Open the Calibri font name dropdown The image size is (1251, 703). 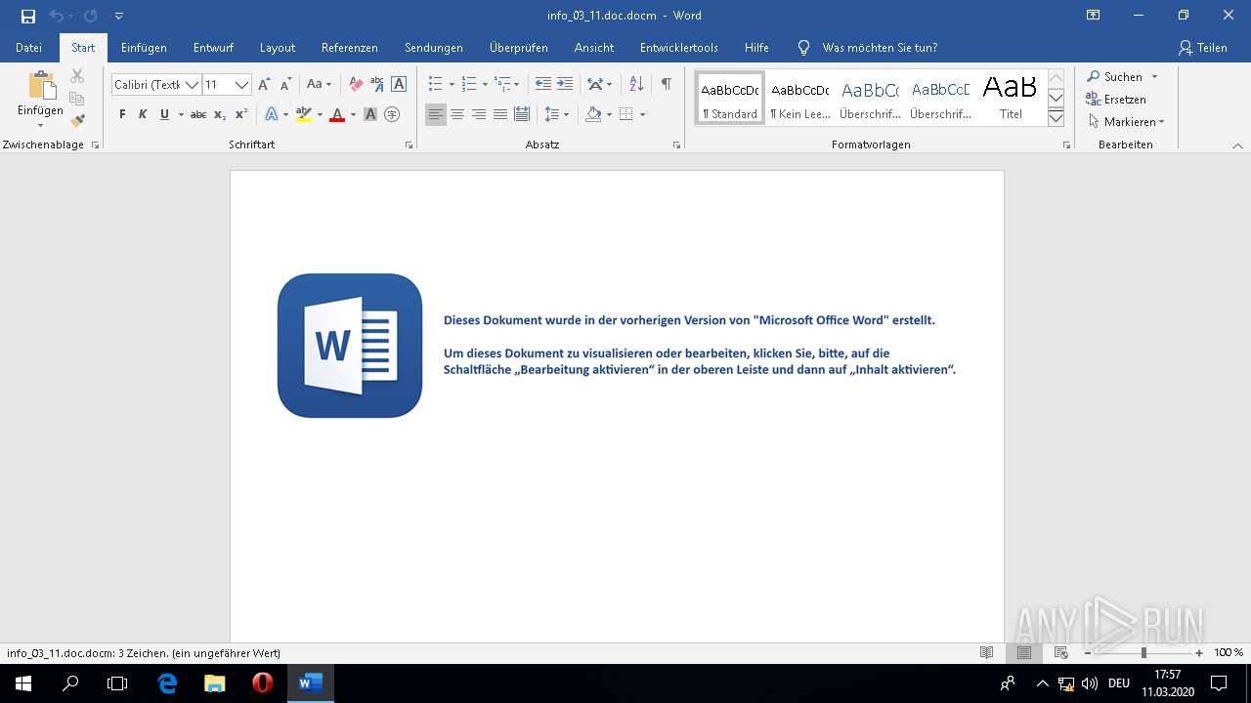tap(192, 85)
